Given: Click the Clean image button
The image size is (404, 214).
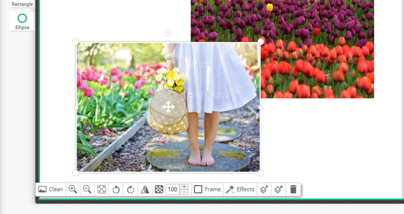Looking at the screenshot, I should click(50, 189).
